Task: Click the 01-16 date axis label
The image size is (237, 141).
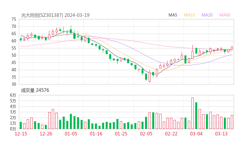Action: tap(96, 134)
